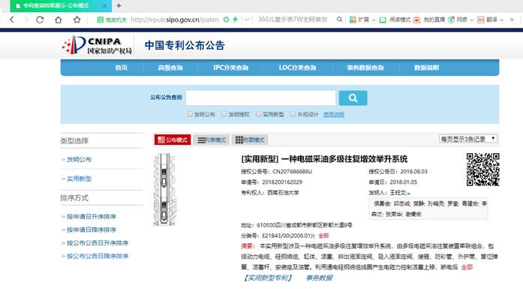This screenshot has height=289, width=523.
Task: Click the patent drawing thumbnail
Action: click(x=164, y=190)
